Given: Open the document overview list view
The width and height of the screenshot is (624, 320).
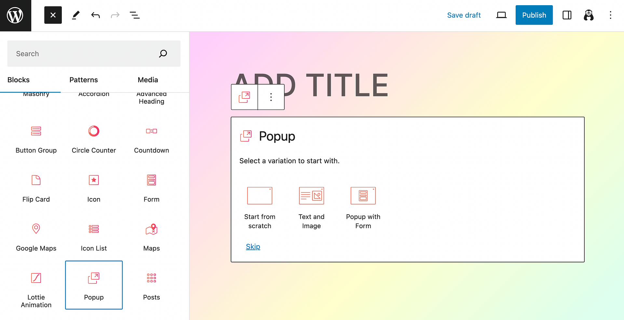Looking at the screenshot, I should click(134, 15).
